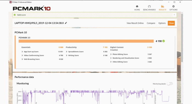Viewport: 192px width, 104px height.
Task: Toggle the Monitoring details switch
Action: tap(170, 84)
